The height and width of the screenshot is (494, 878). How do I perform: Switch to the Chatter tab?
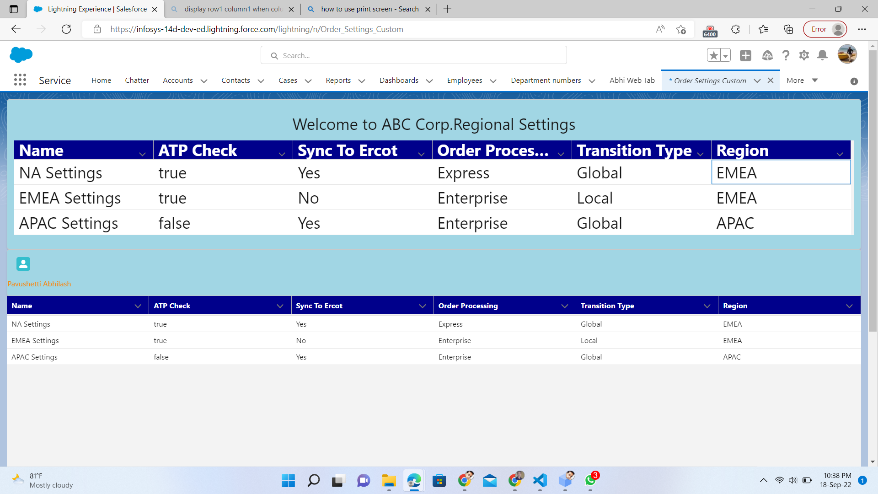point(137,81)
